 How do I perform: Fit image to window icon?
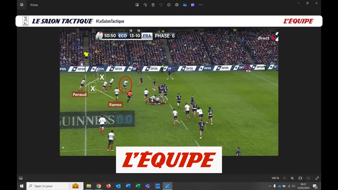point(300,178)
